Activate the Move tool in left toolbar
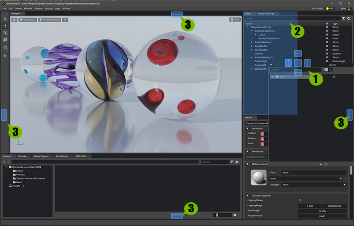The image size is (354, 226). (5, 26)
